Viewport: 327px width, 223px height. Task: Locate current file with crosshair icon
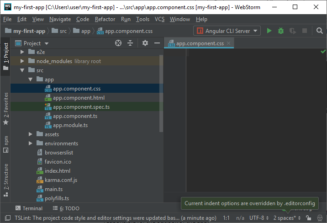click(118, 43)
